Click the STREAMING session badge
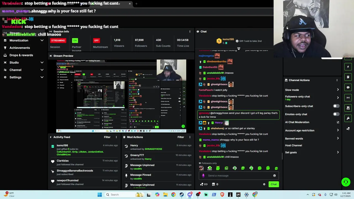The height and width of the screenshot is (199, 354). (58, 40)
